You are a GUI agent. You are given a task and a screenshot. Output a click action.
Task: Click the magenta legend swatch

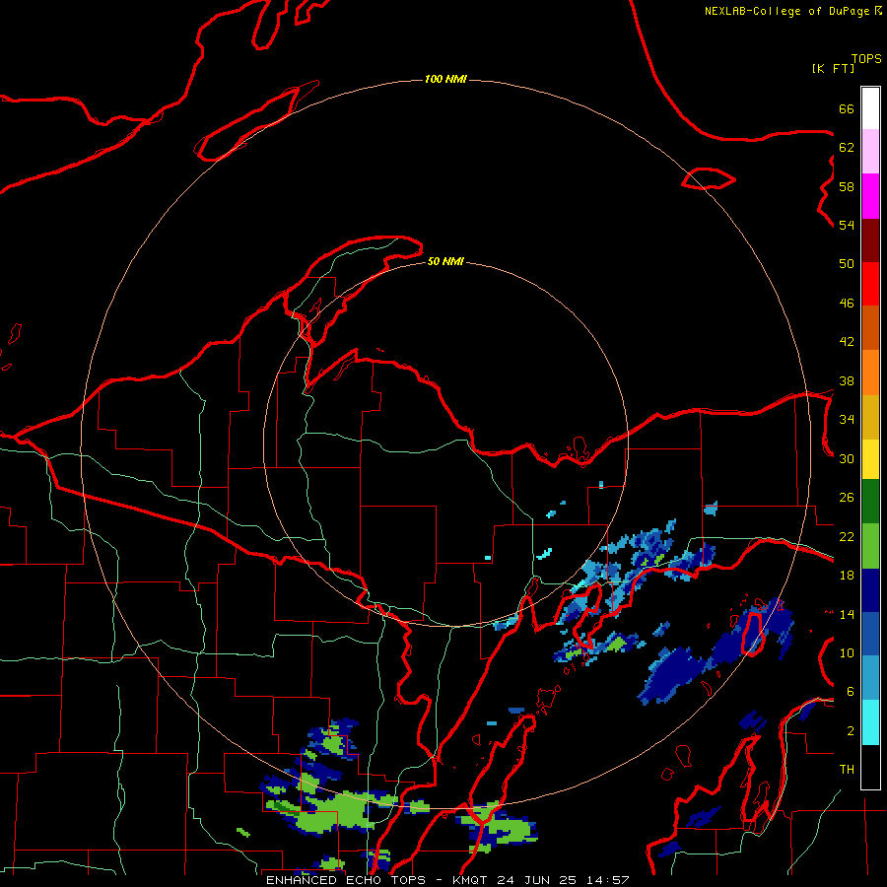click(x=870, y=196)
